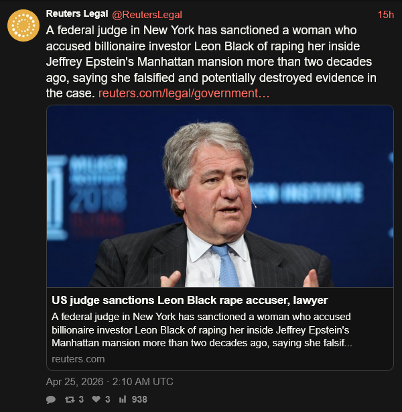The image size is (402, 412).
Task: Open headline "US judge sanctions Leon Black rape accuser, lawyer"
Action: [x=190, y=300]
